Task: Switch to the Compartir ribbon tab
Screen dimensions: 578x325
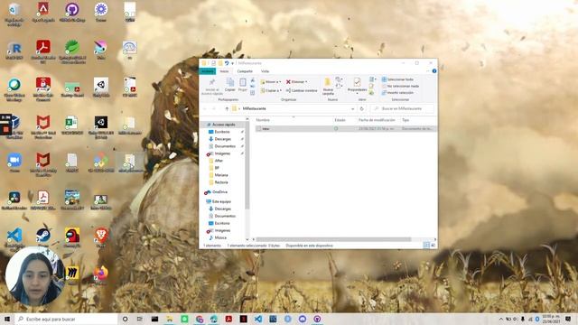Action: [245, 71]
